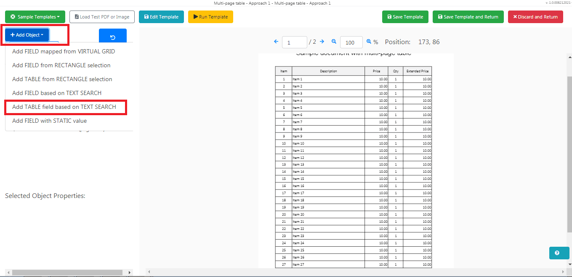Open the help question mark button
The image size is (572, 277).
[559, 253]
